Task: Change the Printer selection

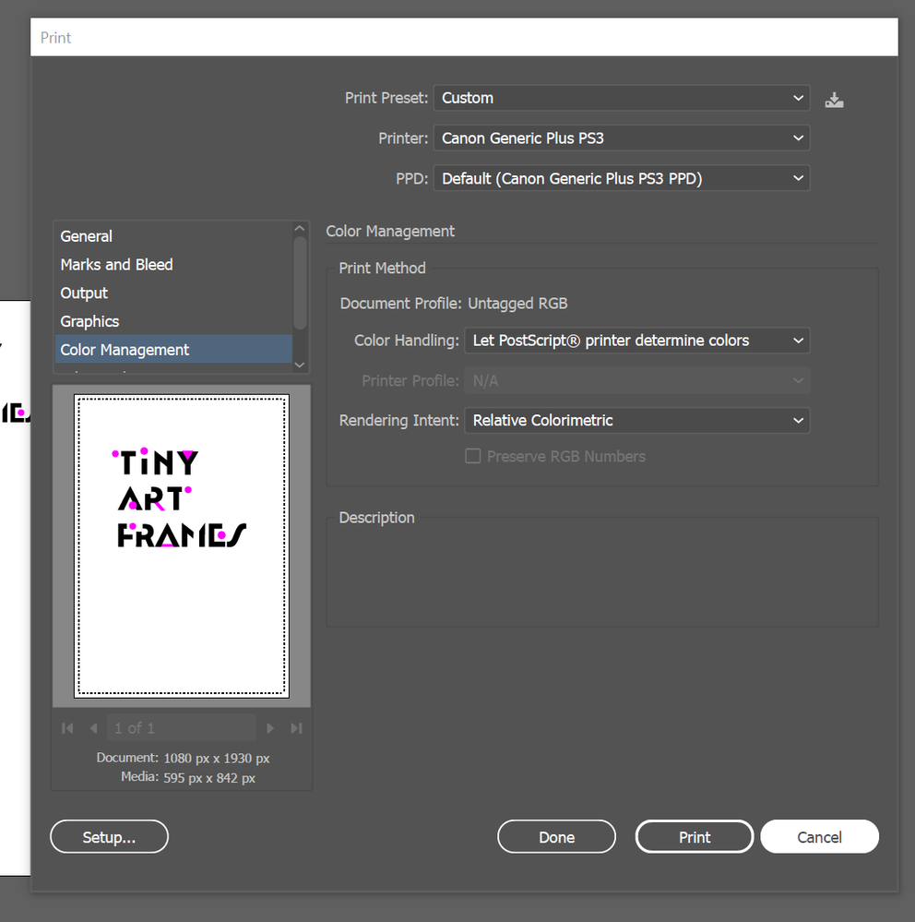Action: [620, 138]
